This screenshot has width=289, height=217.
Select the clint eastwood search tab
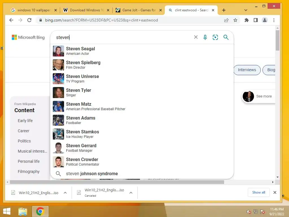point(191,10)
